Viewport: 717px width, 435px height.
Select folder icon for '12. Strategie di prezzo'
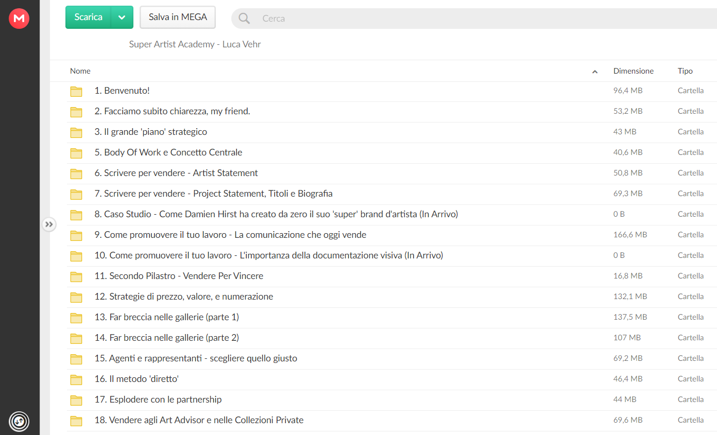pos(76,298)
